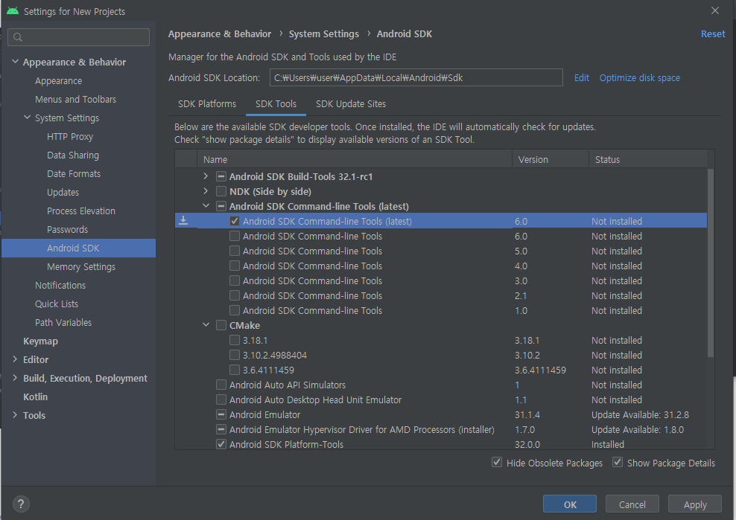Collapse Android SDK Command-line Tools (latest) group
The height and width of the screenshot is (520, 736).
click(206, 206)
